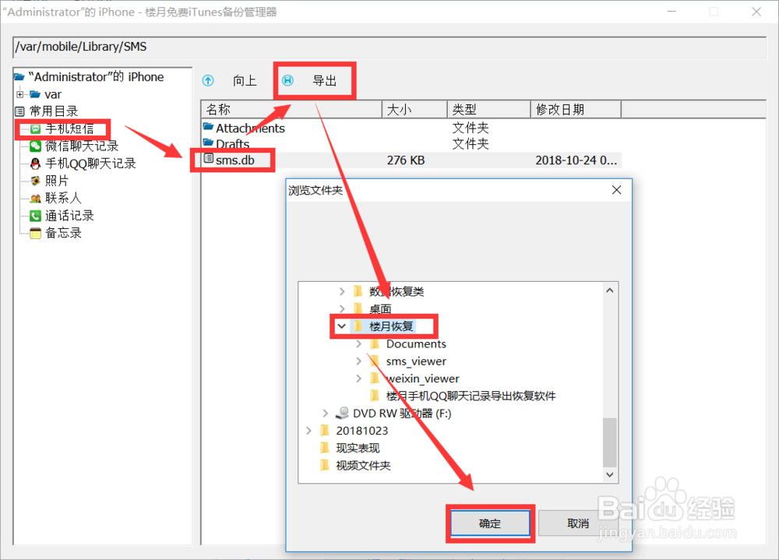Click the weixin_viewer folder icon

coord(375,379)
